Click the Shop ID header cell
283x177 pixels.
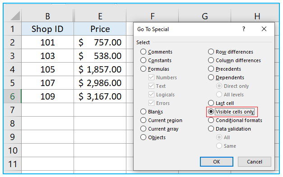(48, 29)
